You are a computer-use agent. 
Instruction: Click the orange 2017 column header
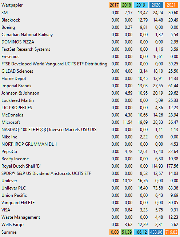tap(114, 5)
